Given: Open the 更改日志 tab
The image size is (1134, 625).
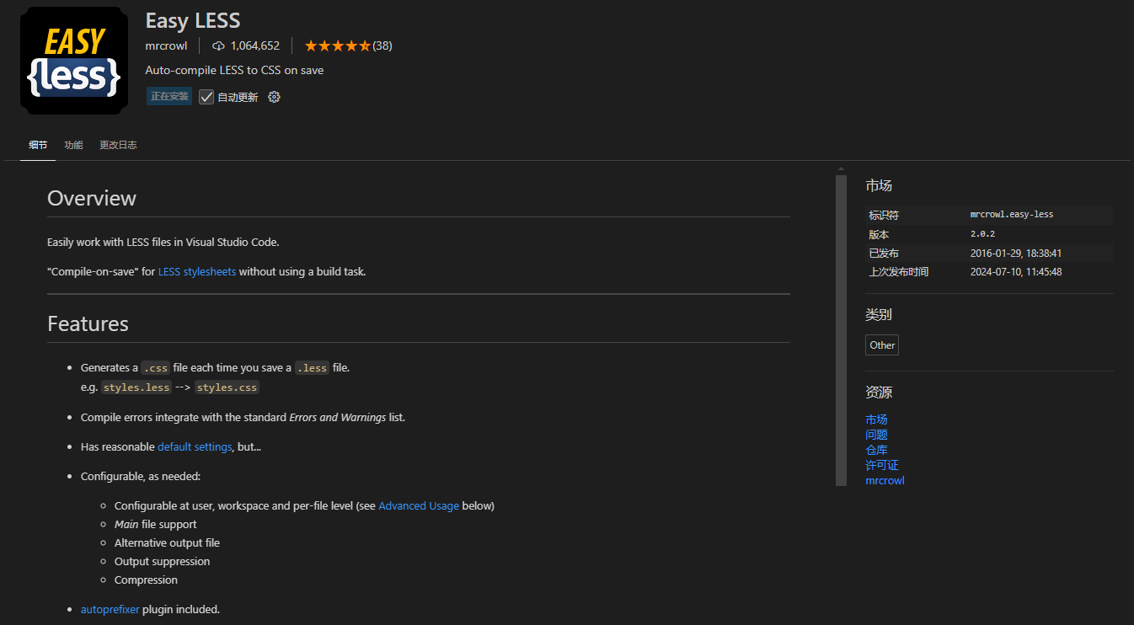Looking at the screenshot, I should pos(118,145).
